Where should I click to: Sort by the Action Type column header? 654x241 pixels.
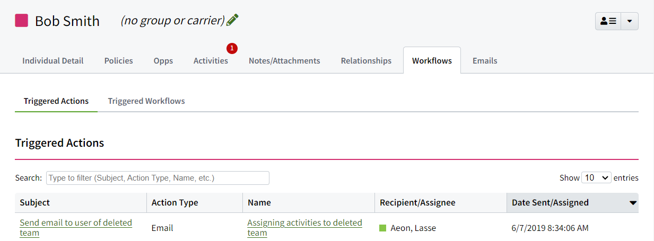click(x=195, y=202)
